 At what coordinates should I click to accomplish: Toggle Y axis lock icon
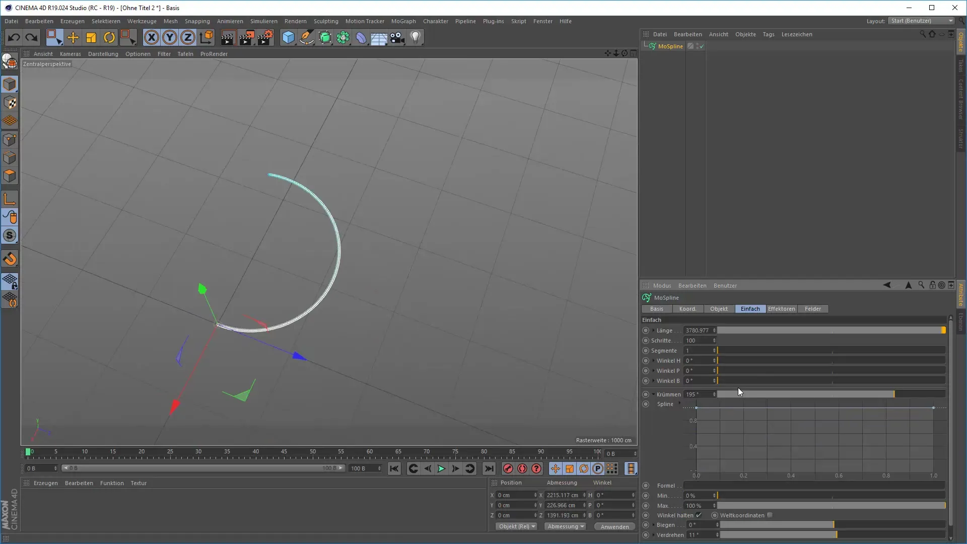(170, 37)
